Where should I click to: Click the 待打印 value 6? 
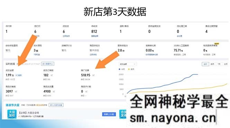pyautogui.click(x=35, y=31)
